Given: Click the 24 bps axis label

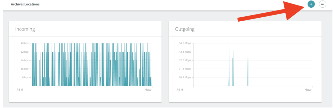Looking at the screenshot, I should [24, 60].
